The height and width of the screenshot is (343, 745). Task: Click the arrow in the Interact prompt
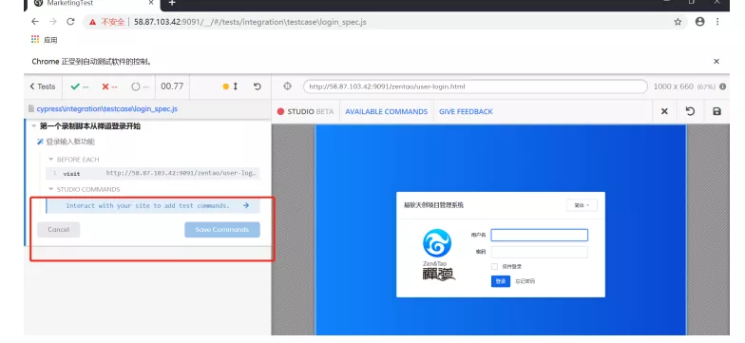click(x=245, y=205)
